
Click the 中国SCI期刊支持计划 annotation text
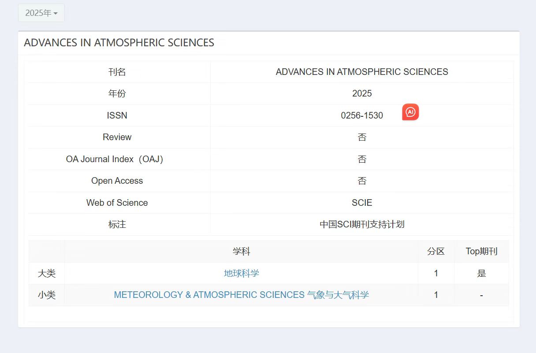[362, 224]
